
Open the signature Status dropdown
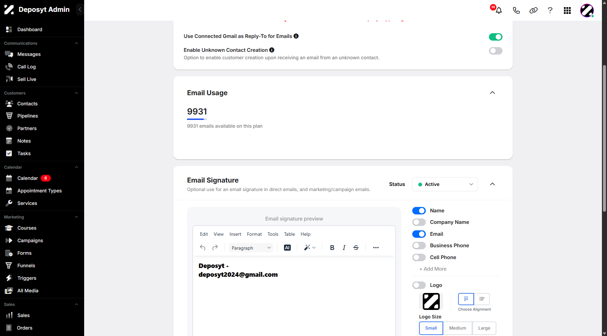pos(445,184)
